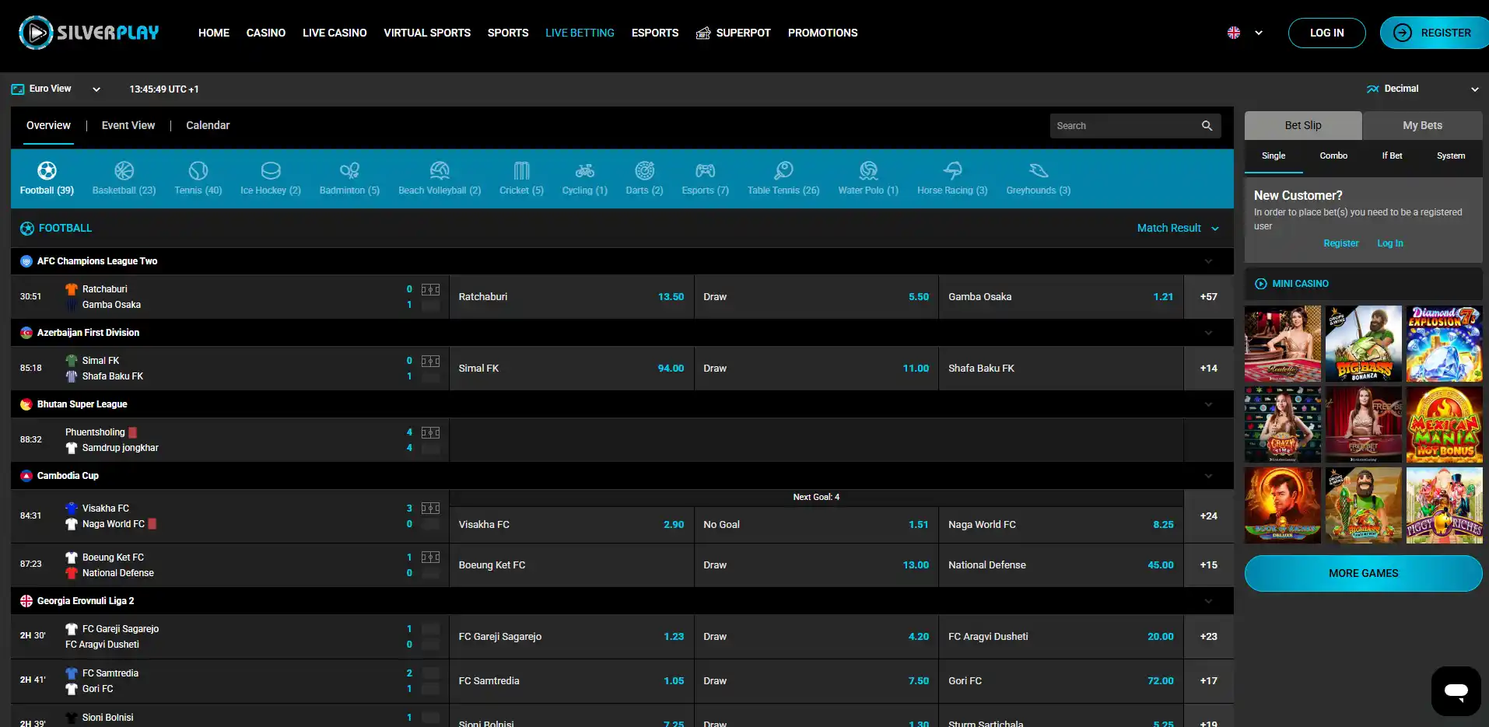Open the Mexican Mania Hot Bonus thumbnail
The height and width of the screenshot is (727, 1489).
[x=1444, y=425]
